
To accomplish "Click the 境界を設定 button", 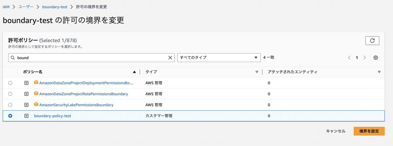I will pyautogui.click(x=369, y=131).
